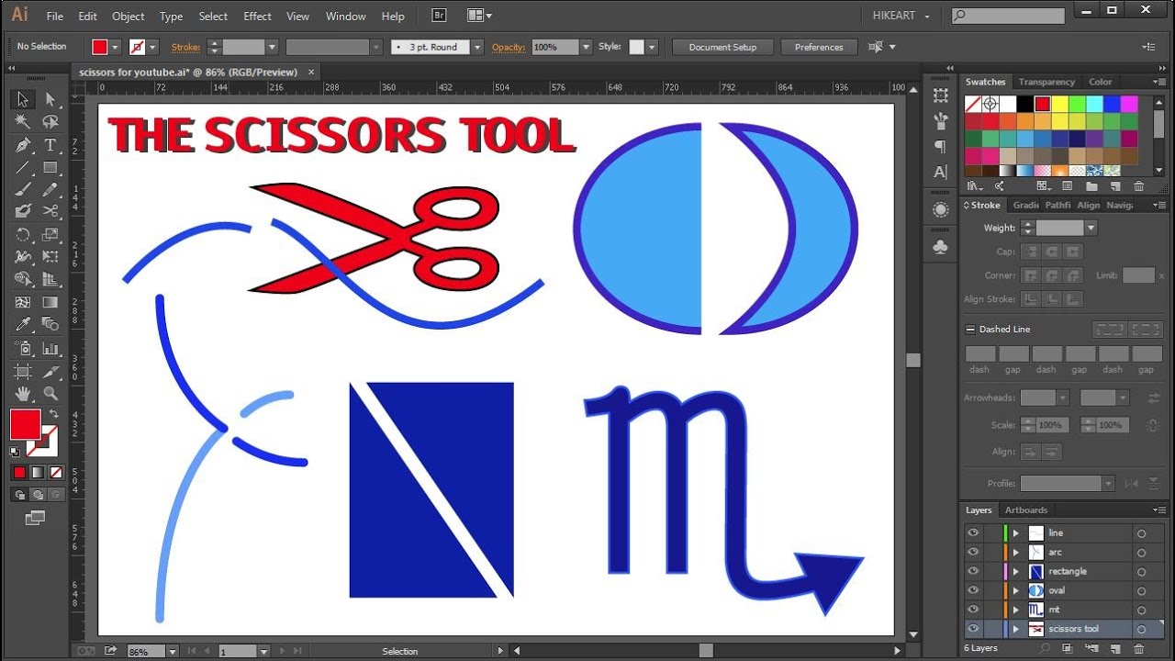Close the scissors for youtube.ai document tab
The image size is (1175, 661).
pyautogui.click(x=311, y=72)
